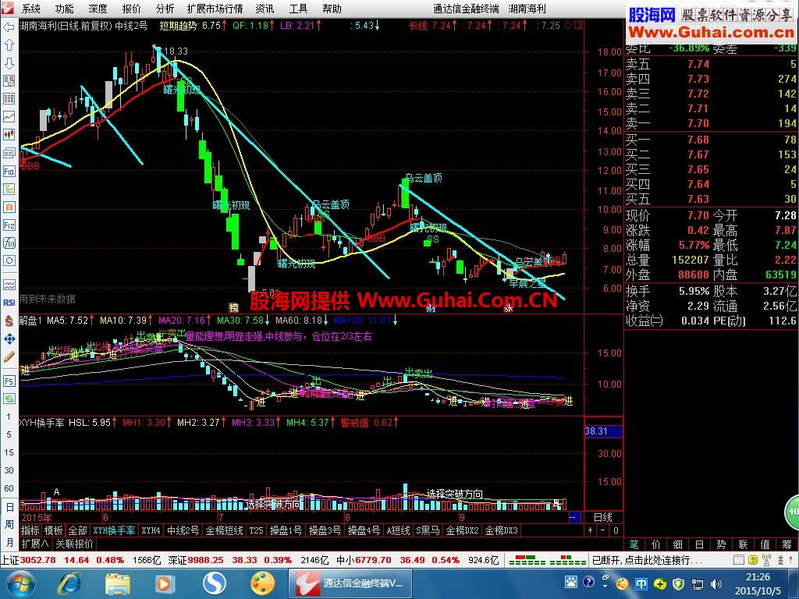This screenshot has height=599, width=799.
Task: Switch to the 笔 tab in quote panel
Action: (634, 544)
